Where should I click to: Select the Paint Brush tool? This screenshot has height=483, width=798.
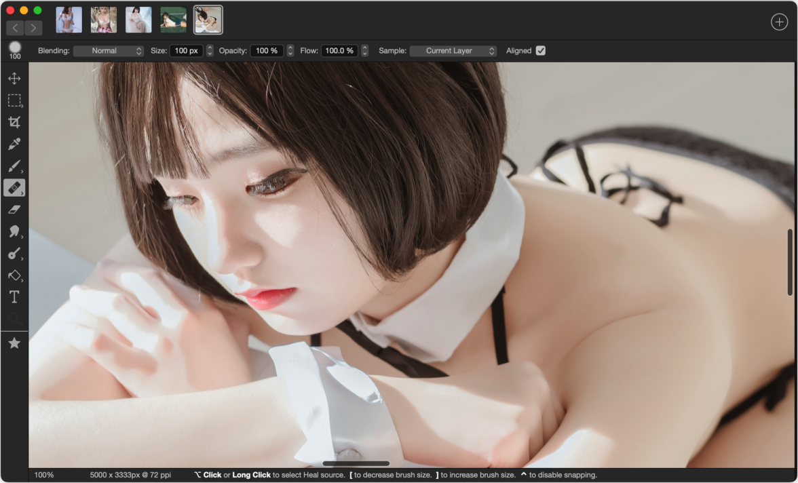pos(14,166)
